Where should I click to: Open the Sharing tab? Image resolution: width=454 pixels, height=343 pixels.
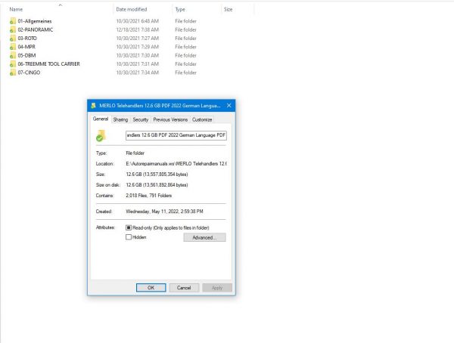click(120, 119)
